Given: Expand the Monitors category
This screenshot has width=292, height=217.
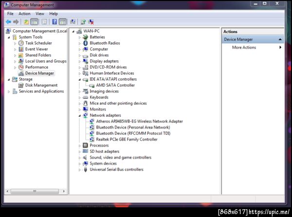Looking at the screenshot, I should tap(79, 109).
